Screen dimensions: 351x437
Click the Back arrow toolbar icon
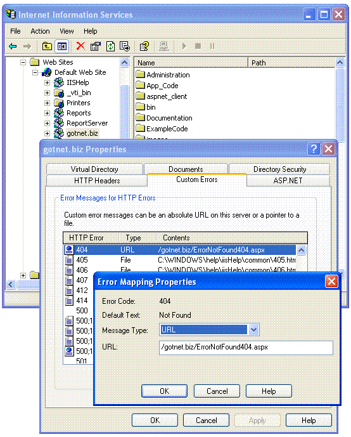pos(13,46)
